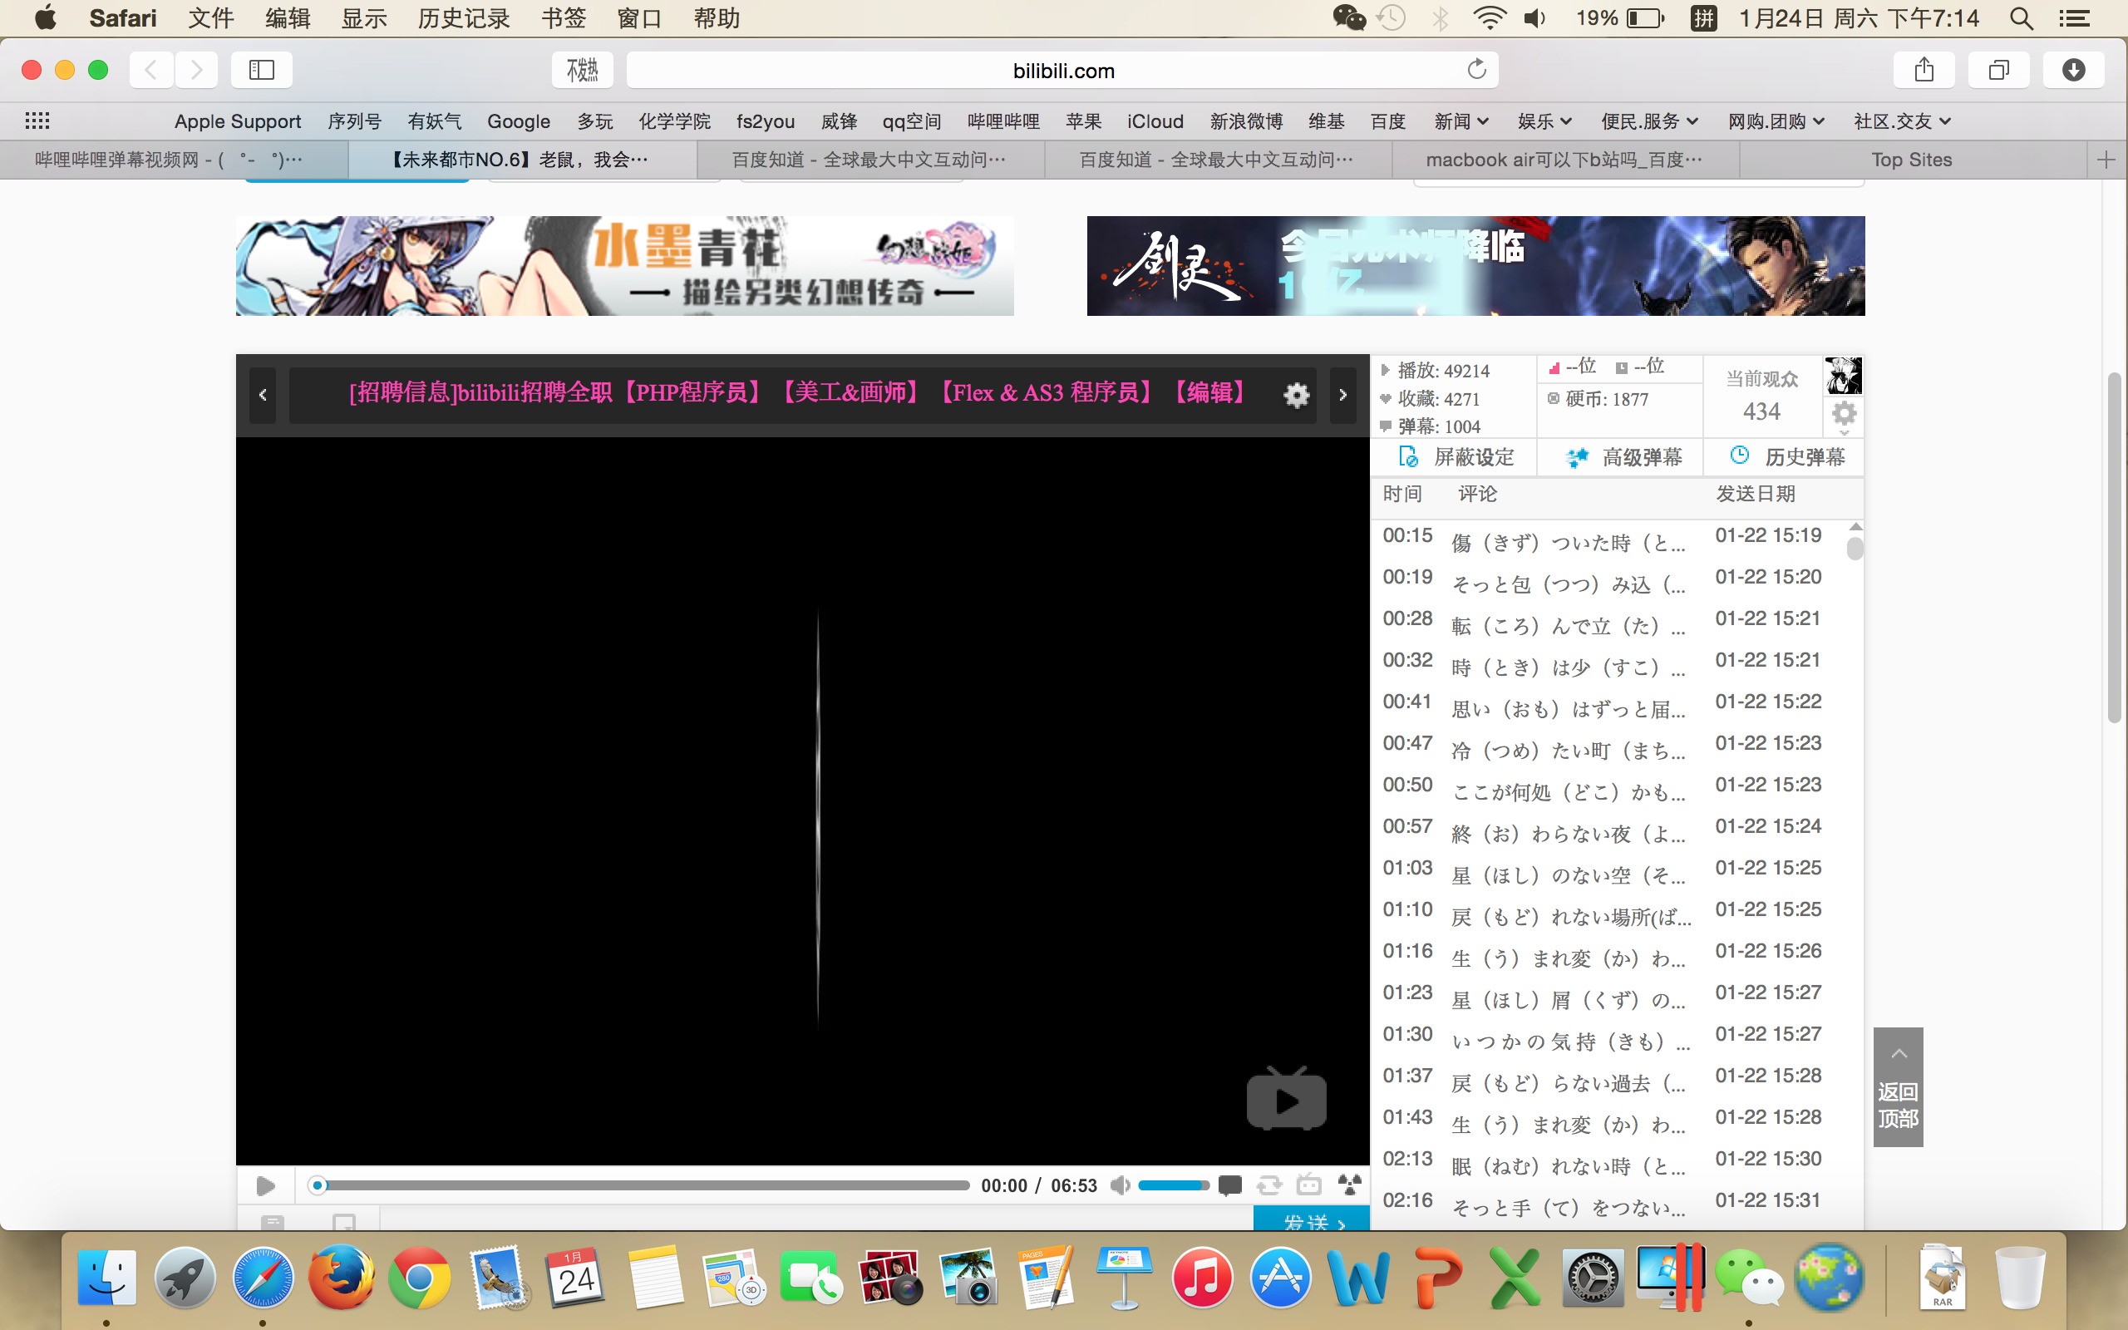Show previous announcement with left chevron
The height and width of the screenshot is (1330, 2128).
[x=263, y=395]
